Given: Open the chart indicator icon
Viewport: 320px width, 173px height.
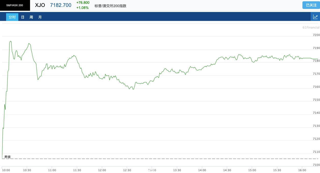Looking at the screenshot, I should point(315,17).
